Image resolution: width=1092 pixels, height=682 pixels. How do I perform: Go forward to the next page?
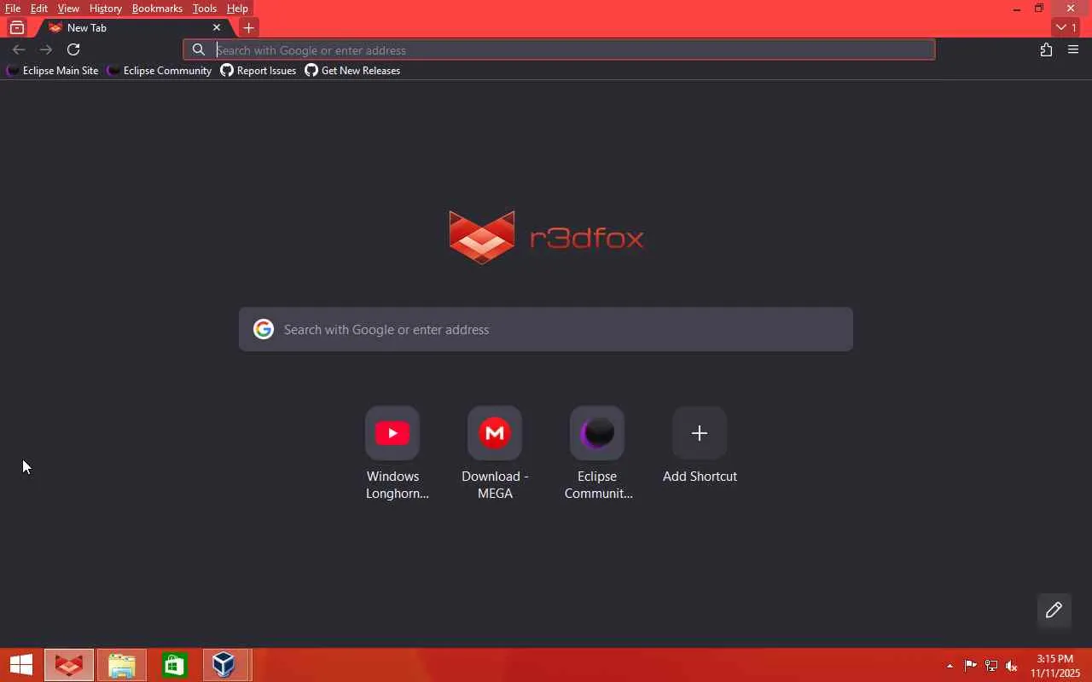coord(46,49)
